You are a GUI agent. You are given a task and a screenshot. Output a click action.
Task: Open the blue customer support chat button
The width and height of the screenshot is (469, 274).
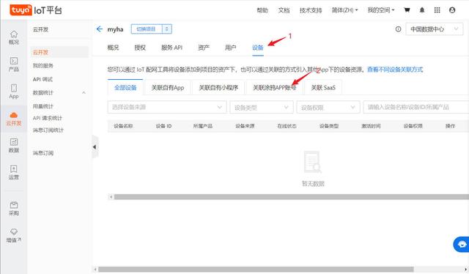point(462,245)
